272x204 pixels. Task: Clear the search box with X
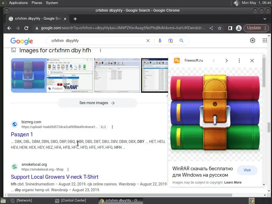148,41
